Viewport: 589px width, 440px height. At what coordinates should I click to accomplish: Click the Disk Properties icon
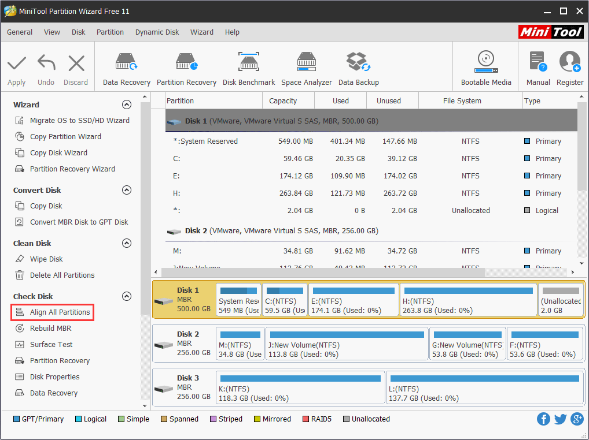click(x=20, y=376)
